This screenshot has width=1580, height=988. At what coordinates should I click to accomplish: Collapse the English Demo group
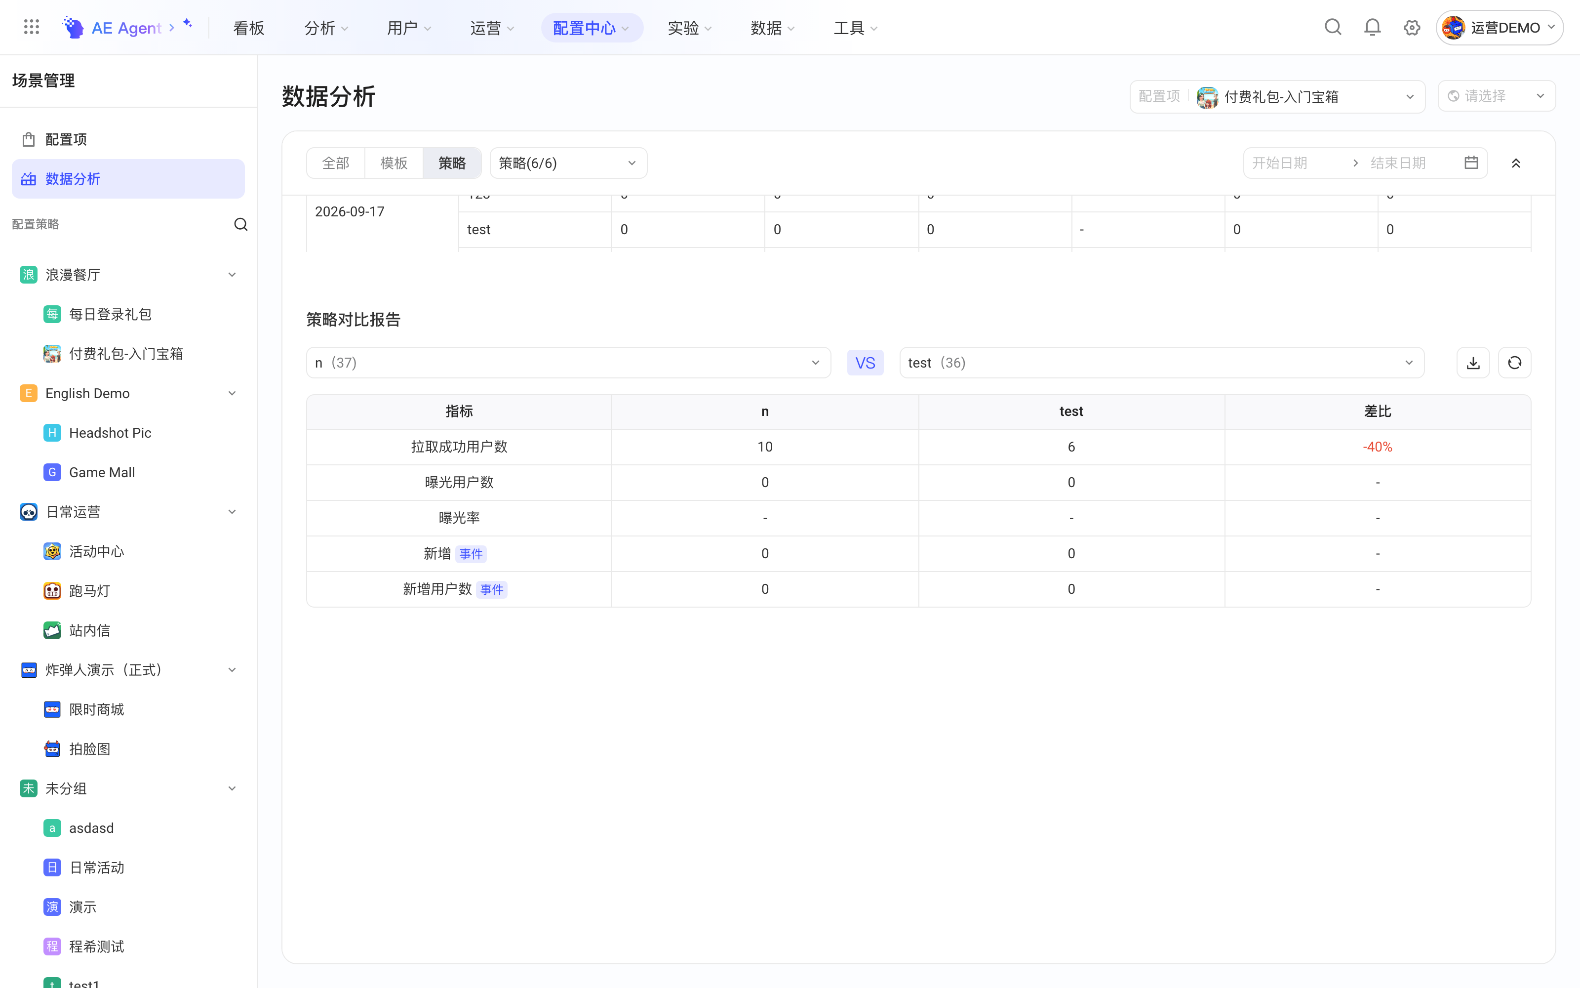[232, 393]
